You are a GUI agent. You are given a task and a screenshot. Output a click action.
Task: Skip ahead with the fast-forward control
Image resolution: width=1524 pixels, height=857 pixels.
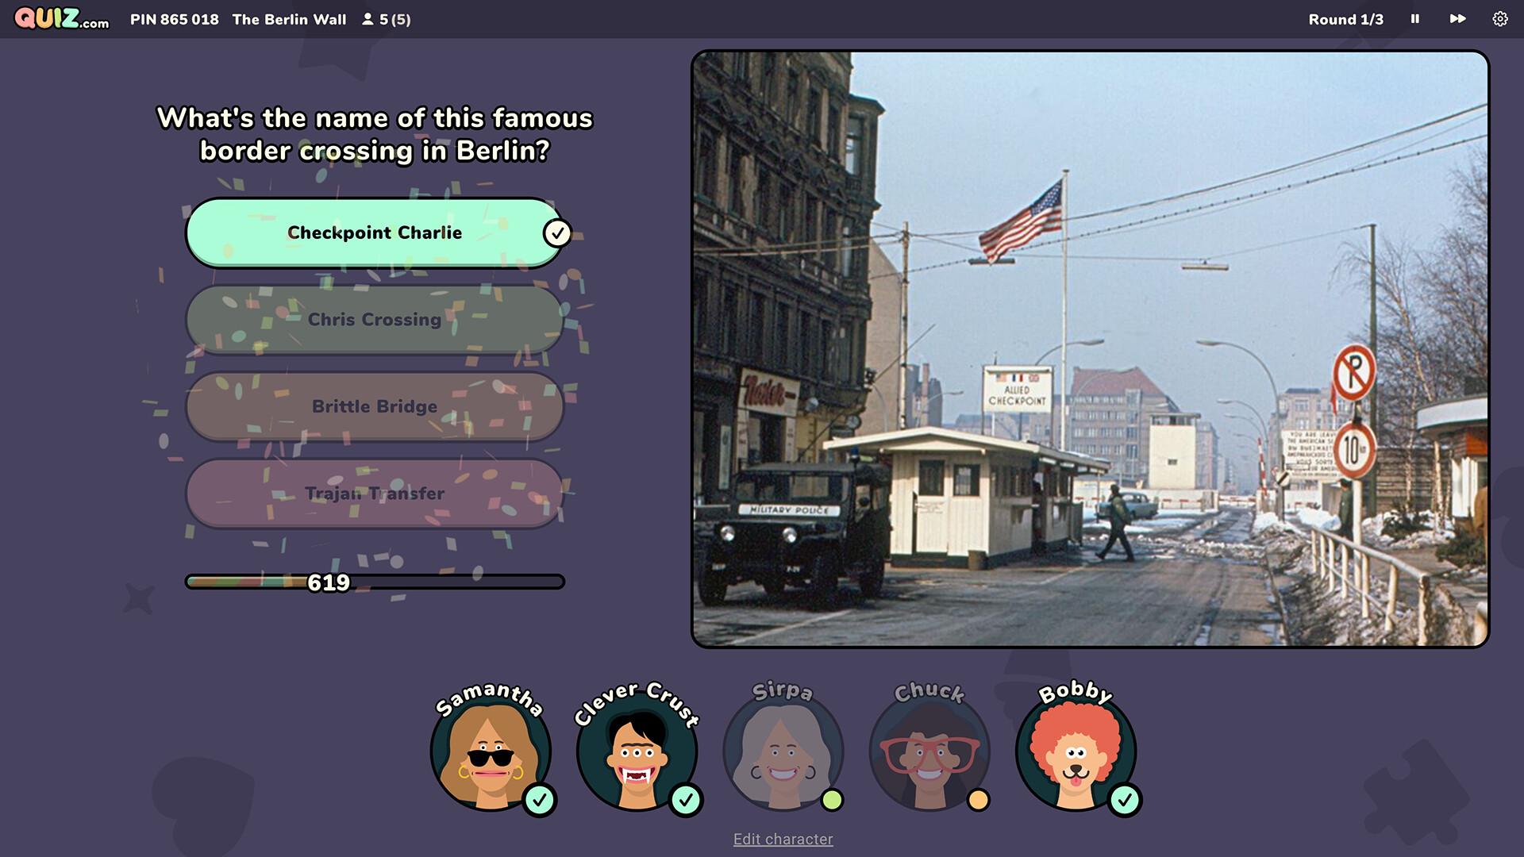point(1458,19)
